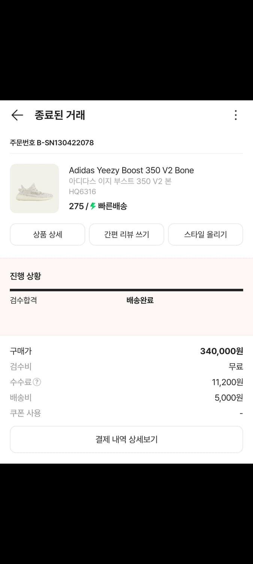Click the 쿠폰 사용 coupon row

tap(23, 413)
